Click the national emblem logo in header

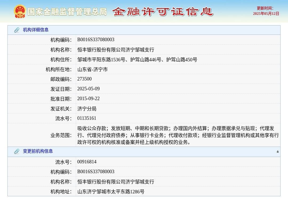coord(20,11)
